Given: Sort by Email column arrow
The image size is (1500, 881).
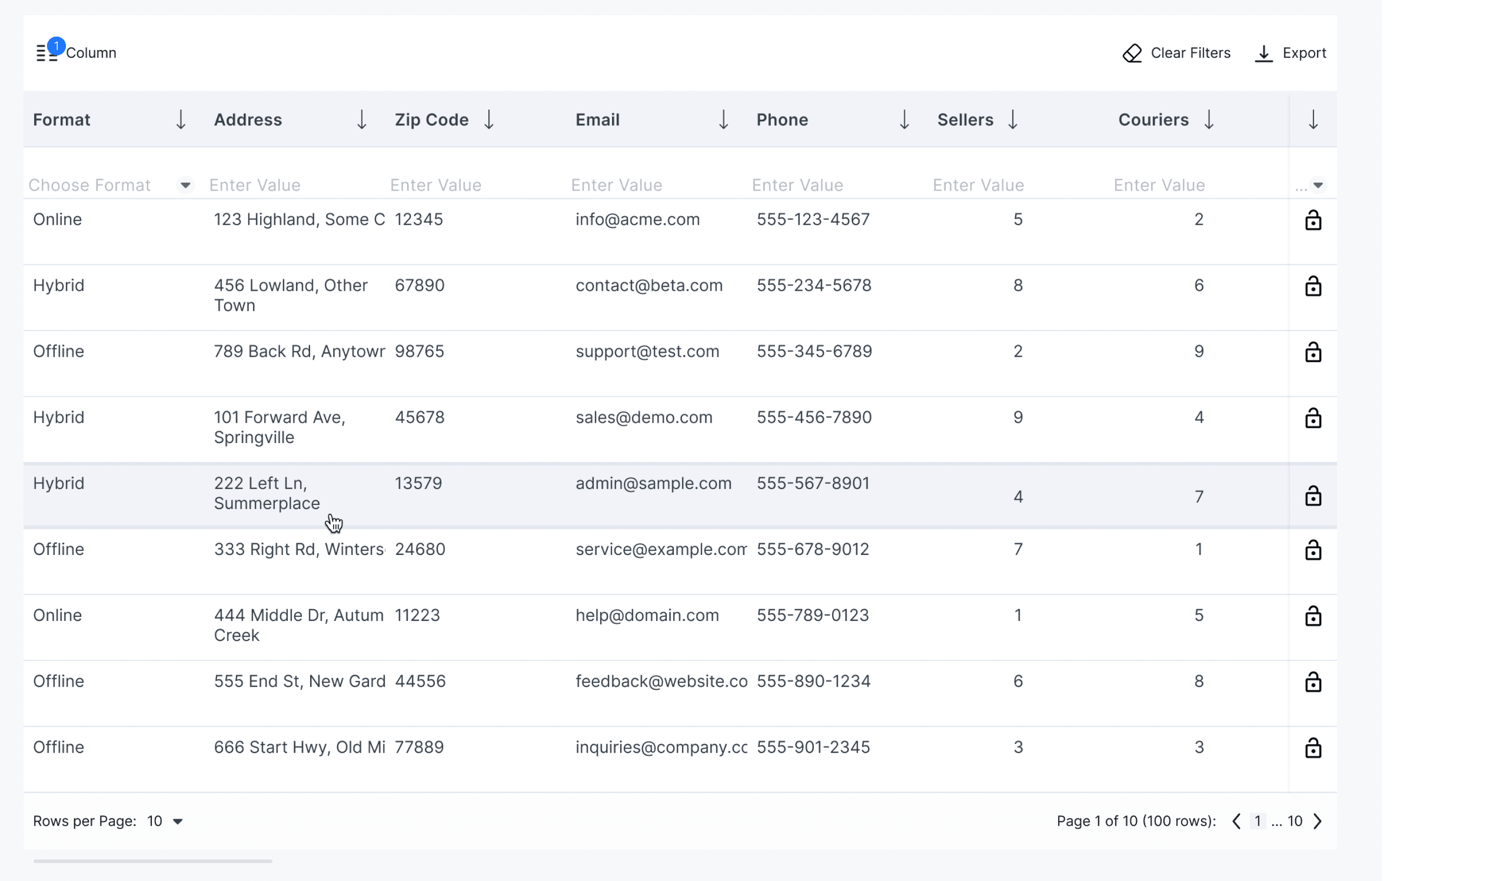Looking at the screenshot, I should point(723,120).
